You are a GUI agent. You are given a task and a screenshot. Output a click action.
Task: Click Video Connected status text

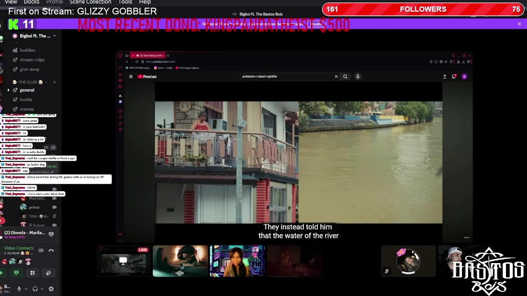(19, 248)
